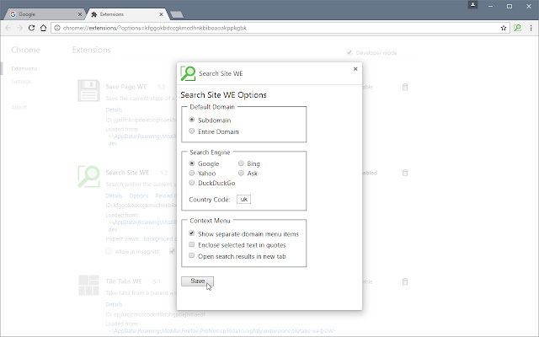The image size is (539, 337).
Task: Open the Chrome three-dot menu
Action: point(531,28)
